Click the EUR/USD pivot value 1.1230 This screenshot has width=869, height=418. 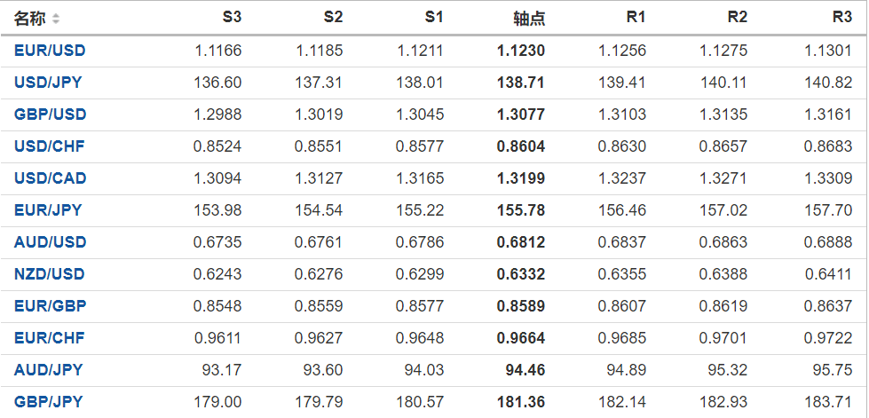click(521, 51)
